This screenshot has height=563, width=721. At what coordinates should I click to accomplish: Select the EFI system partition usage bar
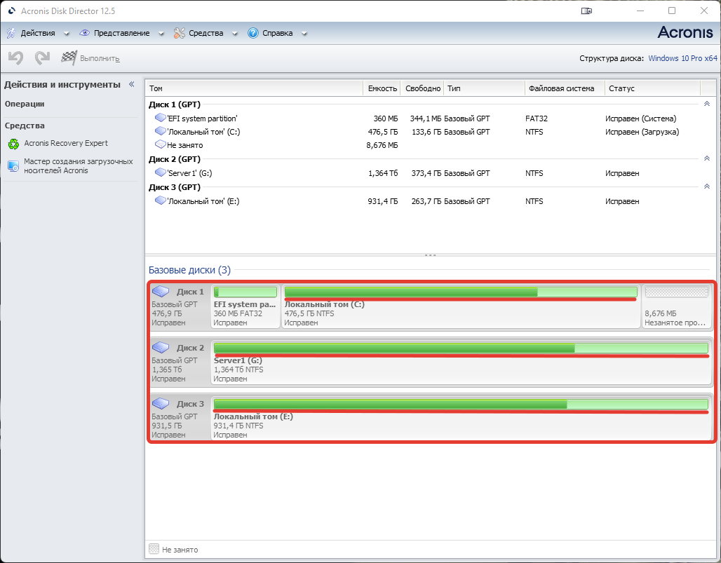245,292
